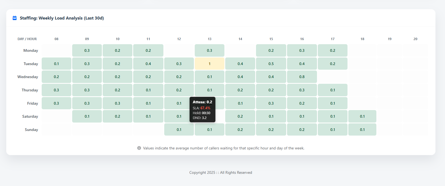The height and width of the screenshot is (186, 445).
Task: Select the Sunday 18:00 cell
Action: pos(362,130)
